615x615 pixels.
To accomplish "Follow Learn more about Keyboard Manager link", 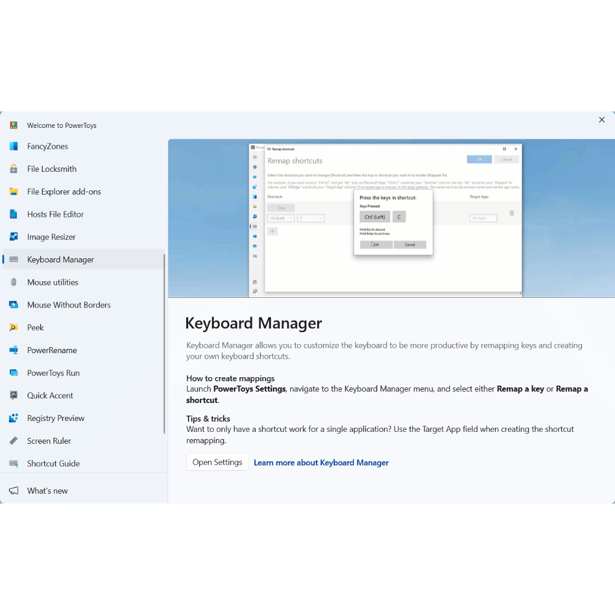I will [321, 462].
